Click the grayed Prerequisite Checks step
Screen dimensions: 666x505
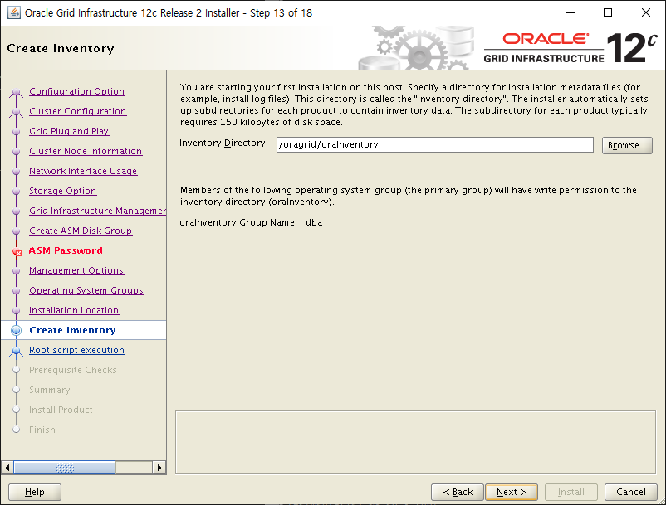(x=72, y=370)
